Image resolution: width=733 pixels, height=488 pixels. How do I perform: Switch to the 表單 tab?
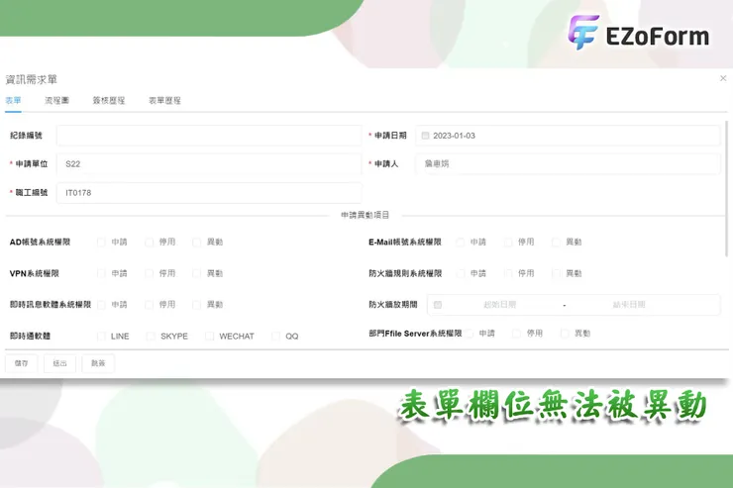pos(13,100)
